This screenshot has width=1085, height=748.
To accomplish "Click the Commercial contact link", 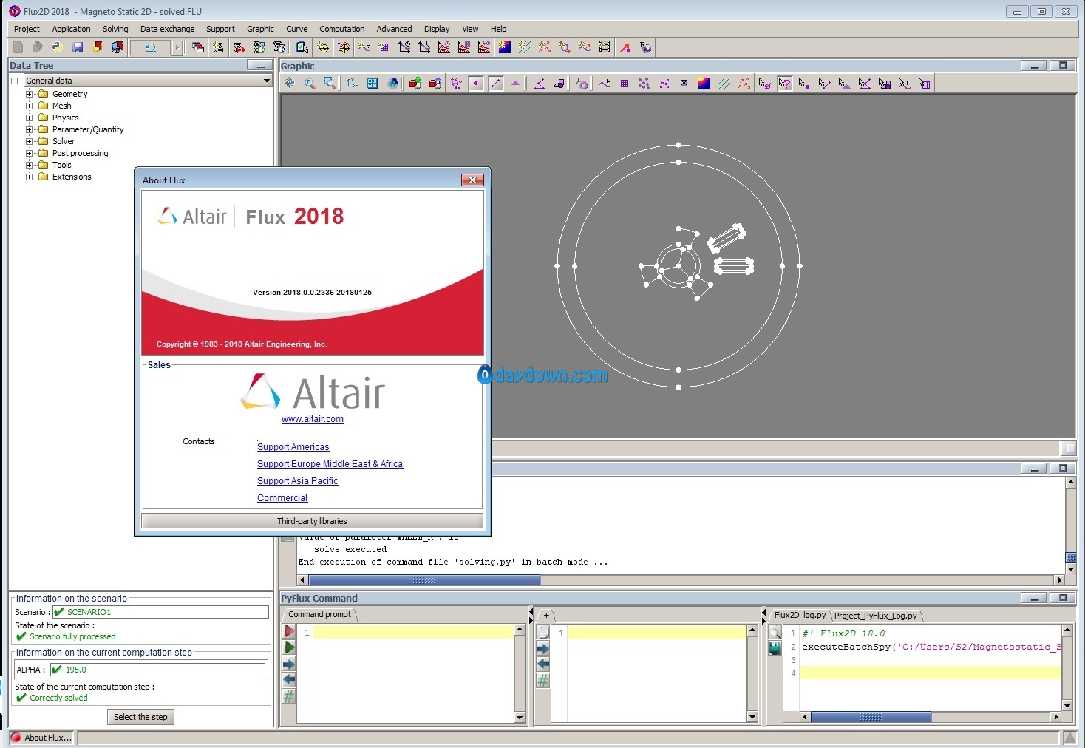I will (282, 498).
